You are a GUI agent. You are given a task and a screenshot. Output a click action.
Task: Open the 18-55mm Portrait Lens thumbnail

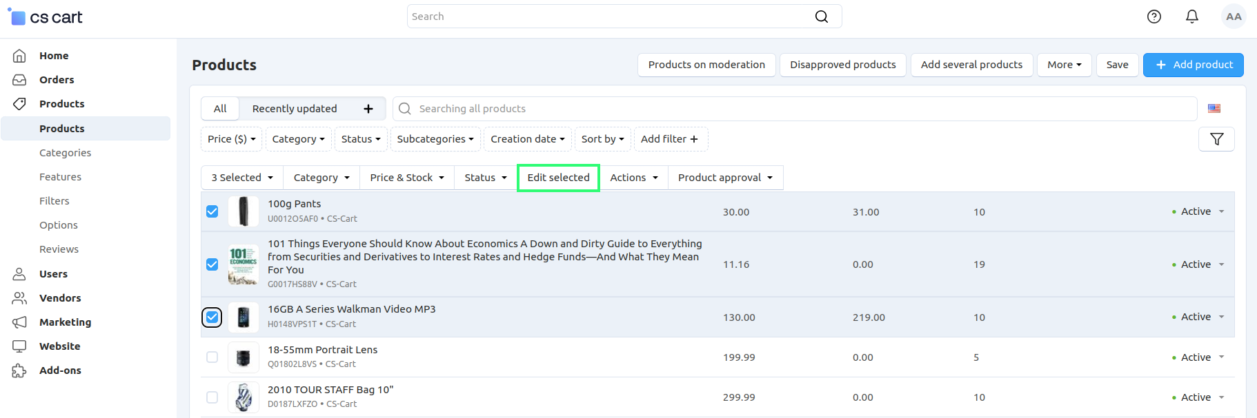(244, 357)
